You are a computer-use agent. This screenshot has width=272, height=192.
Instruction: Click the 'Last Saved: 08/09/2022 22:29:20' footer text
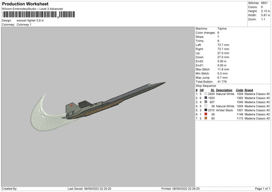[89, 188]
